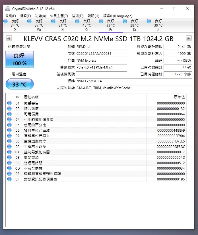Open the 語言(L)(Language) menu
Screen dimensions: 198x235
[118, 16]
